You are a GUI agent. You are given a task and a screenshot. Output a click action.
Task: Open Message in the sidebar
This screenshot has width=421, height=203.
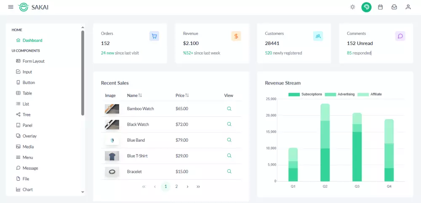click(27, 168)
